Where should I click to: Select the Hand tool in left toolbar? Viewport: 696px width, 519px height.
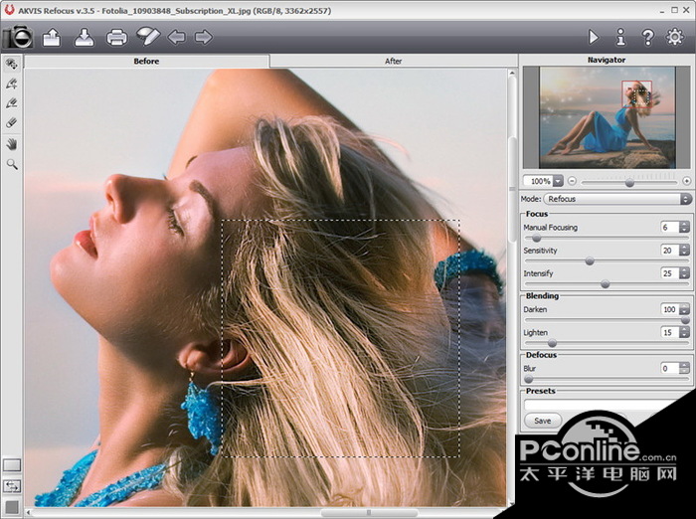(x=12, y=143)
